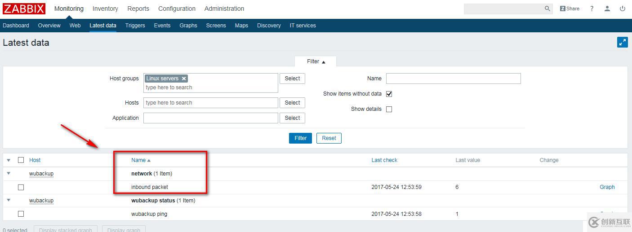The height and width of the screenshot is (232, 632).
Task: Switch to the Screens tab
Action: pyautogui.click(x=216, y=26)
